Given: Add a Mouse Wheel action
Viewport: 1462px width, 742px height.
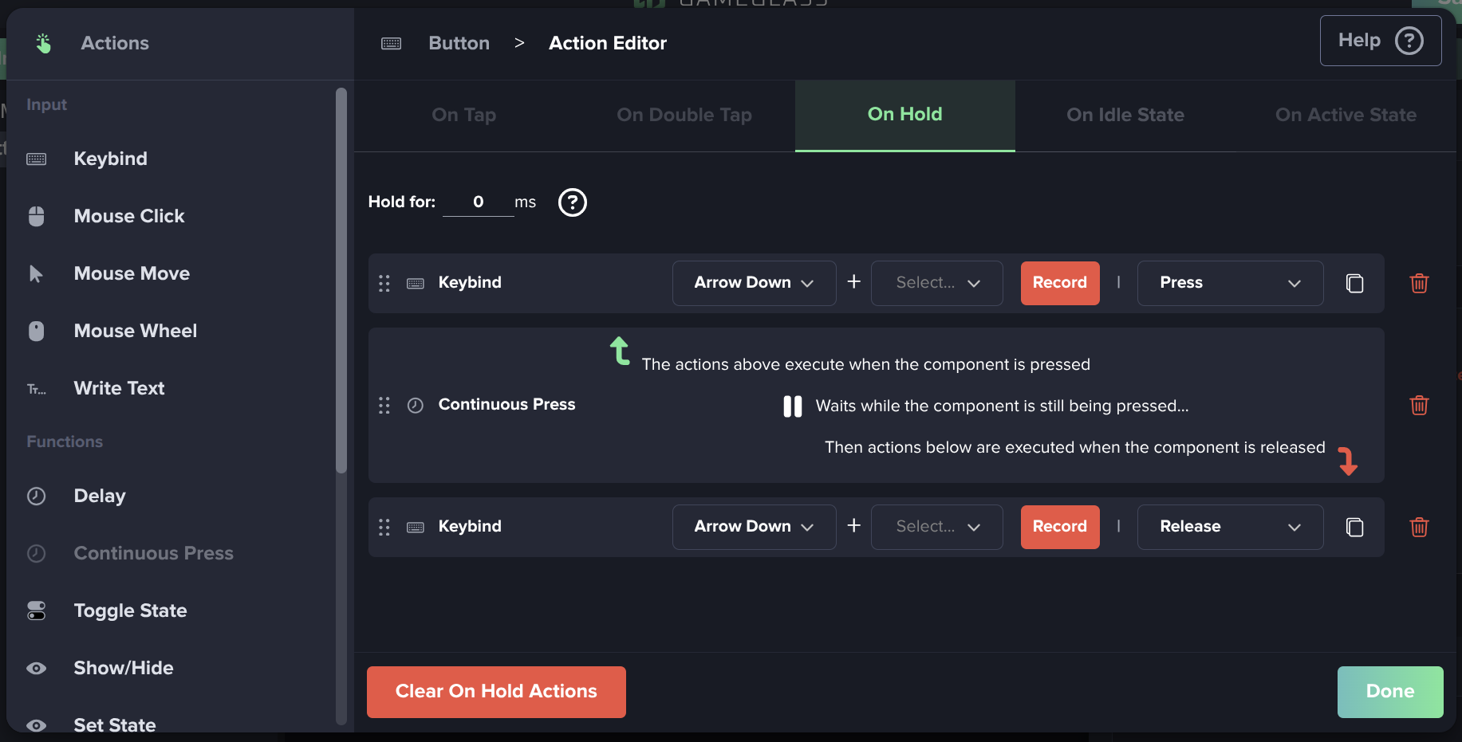Looking at the screenshot, I should (x=135, y=331).
